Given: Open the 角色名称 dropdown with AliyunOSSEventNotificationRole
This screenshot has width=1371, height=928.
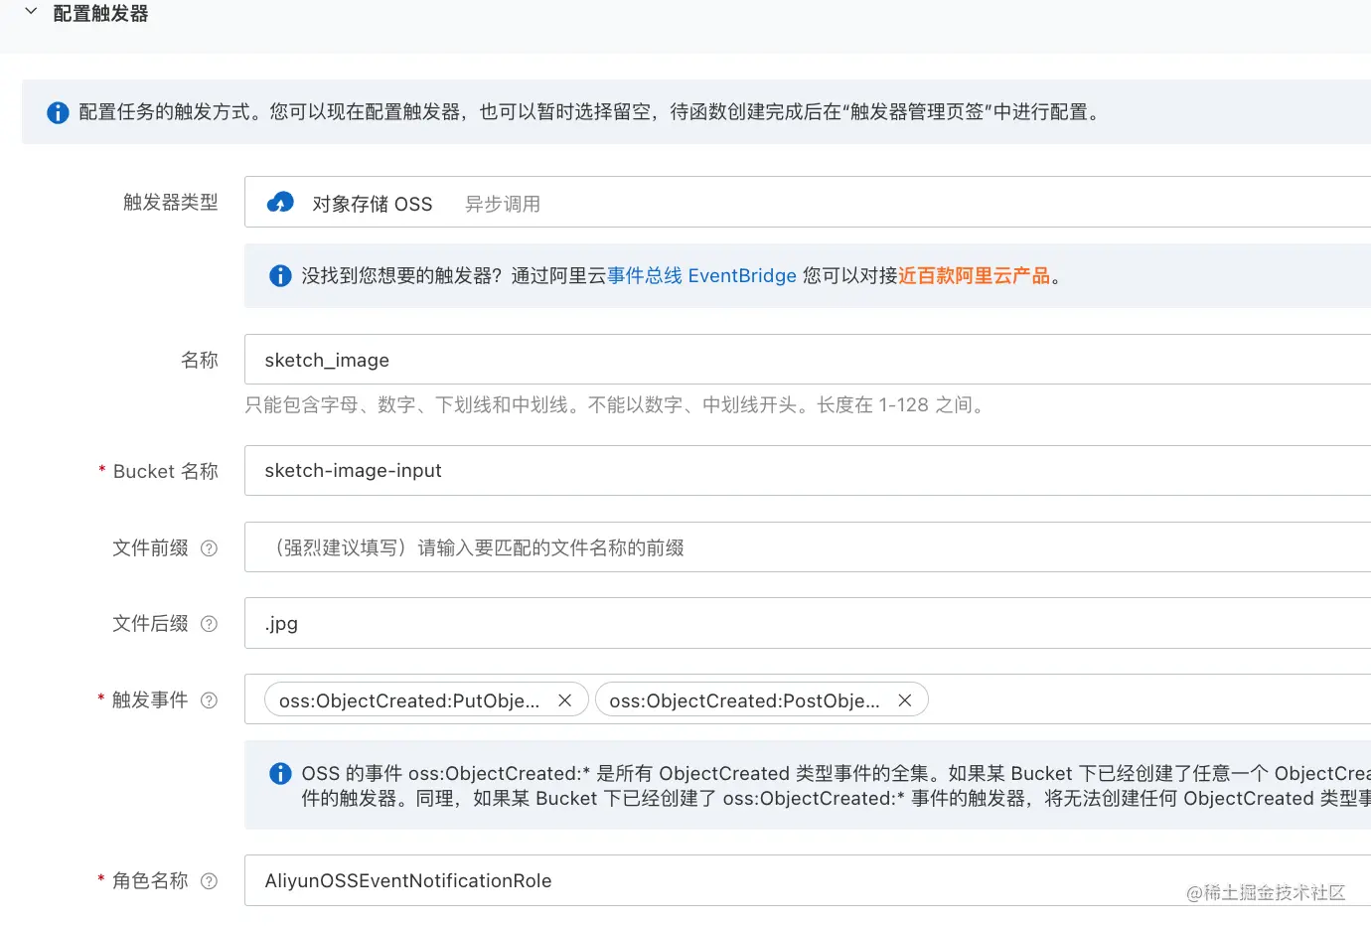Looking at the screenshot, I should tap(808, 880).
